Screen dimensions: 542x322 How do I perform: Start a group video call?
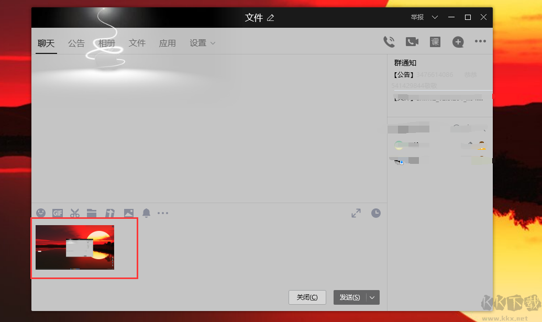412,41
